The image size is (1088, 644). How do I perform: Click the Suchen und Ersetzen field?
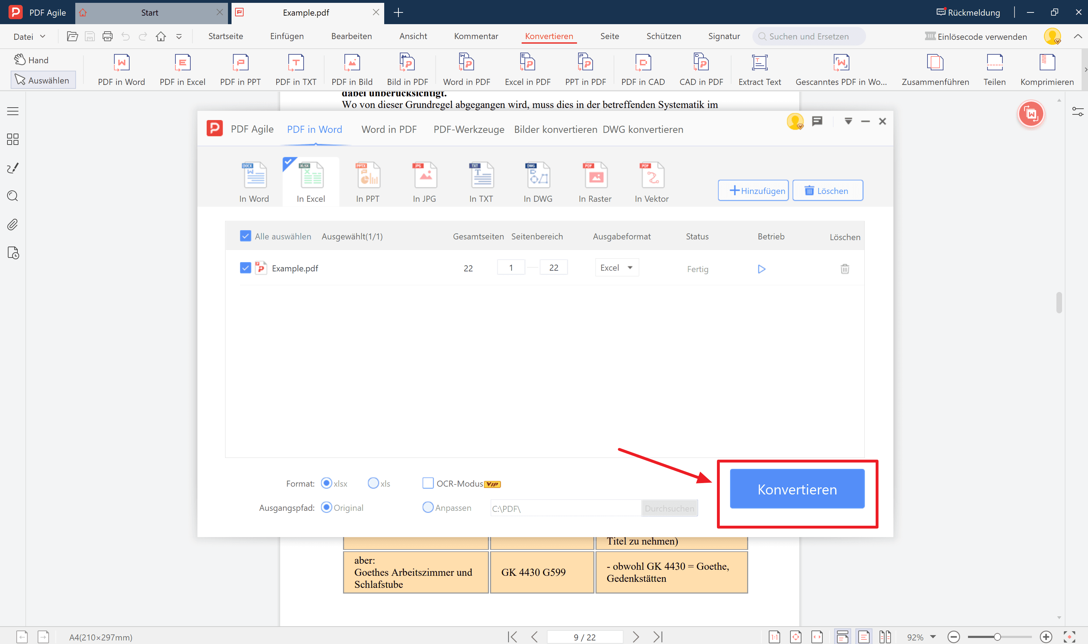[x=809, y=37]
